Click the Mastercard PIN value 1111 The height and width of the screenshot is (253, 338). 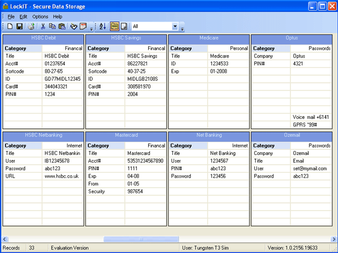coord(132,168)
